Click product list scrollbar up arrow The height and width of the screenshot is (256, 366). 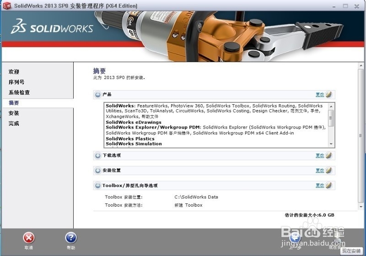coord(331,107)
